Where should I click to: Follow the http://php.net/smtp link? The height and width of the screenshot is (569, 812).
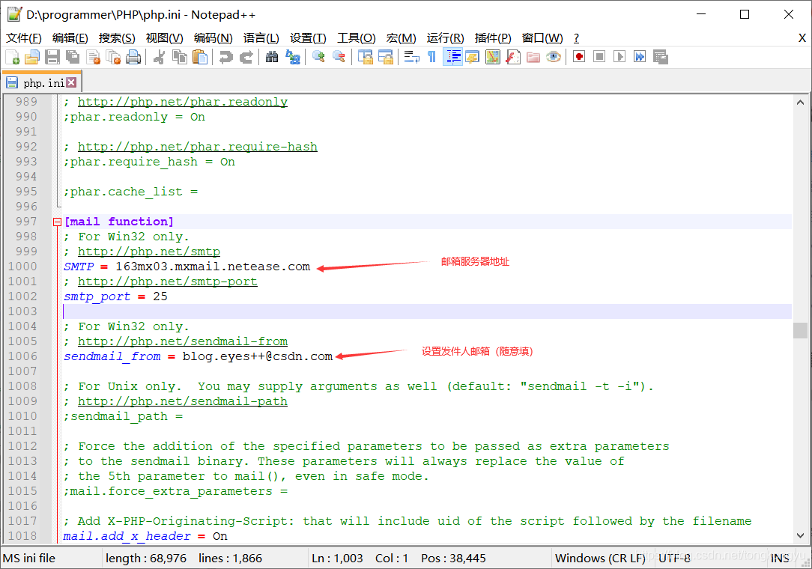pos(149,251)
